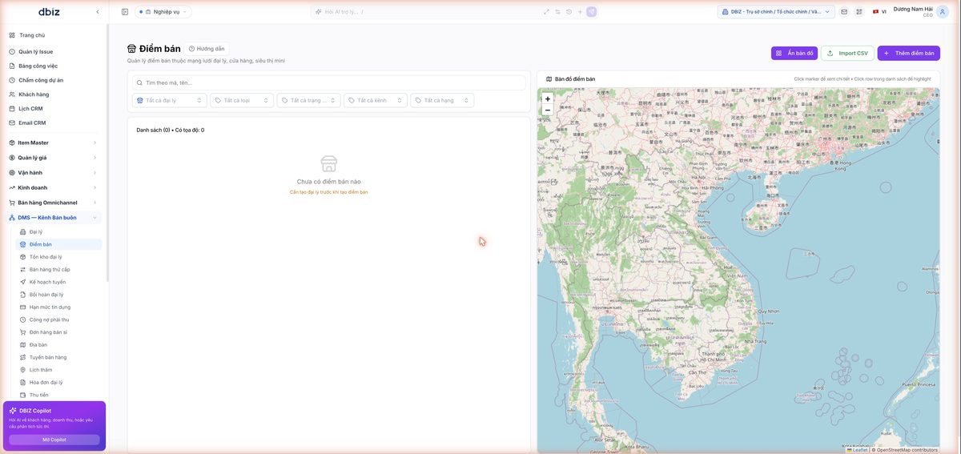Go to Khách hàng in sidebar
This screenshot has width=961, height=454.
pos(34,94)
